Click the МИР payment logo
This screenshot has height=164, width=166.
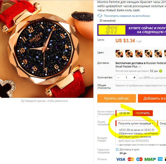(x=150, y=159)
